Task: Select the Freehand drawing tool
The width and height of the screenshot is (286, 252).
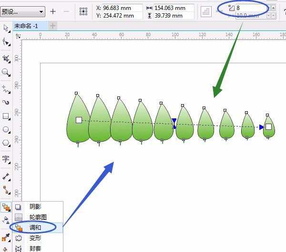Action: [6, 88]
